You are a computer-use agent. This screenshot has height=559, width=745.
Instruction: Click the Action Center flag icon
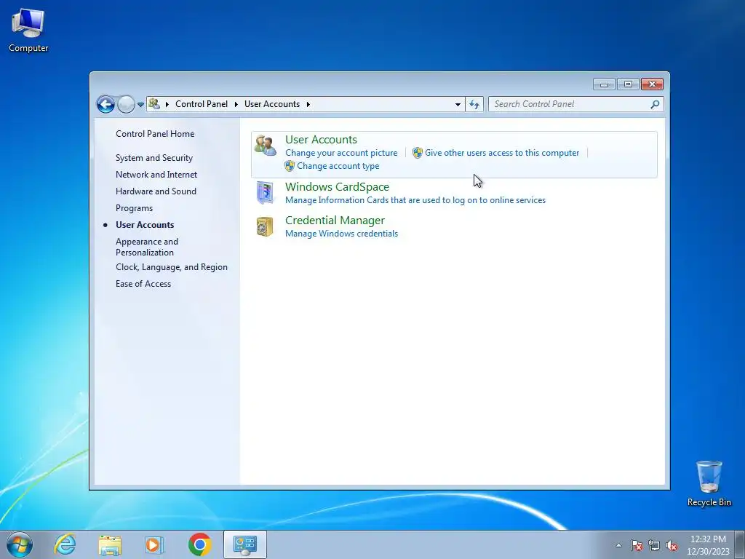coord(637,545)
